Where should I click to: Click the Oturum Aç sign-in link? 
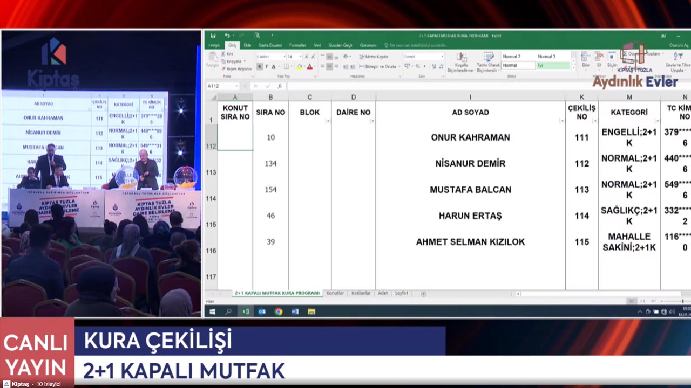[x=679, y=45]
